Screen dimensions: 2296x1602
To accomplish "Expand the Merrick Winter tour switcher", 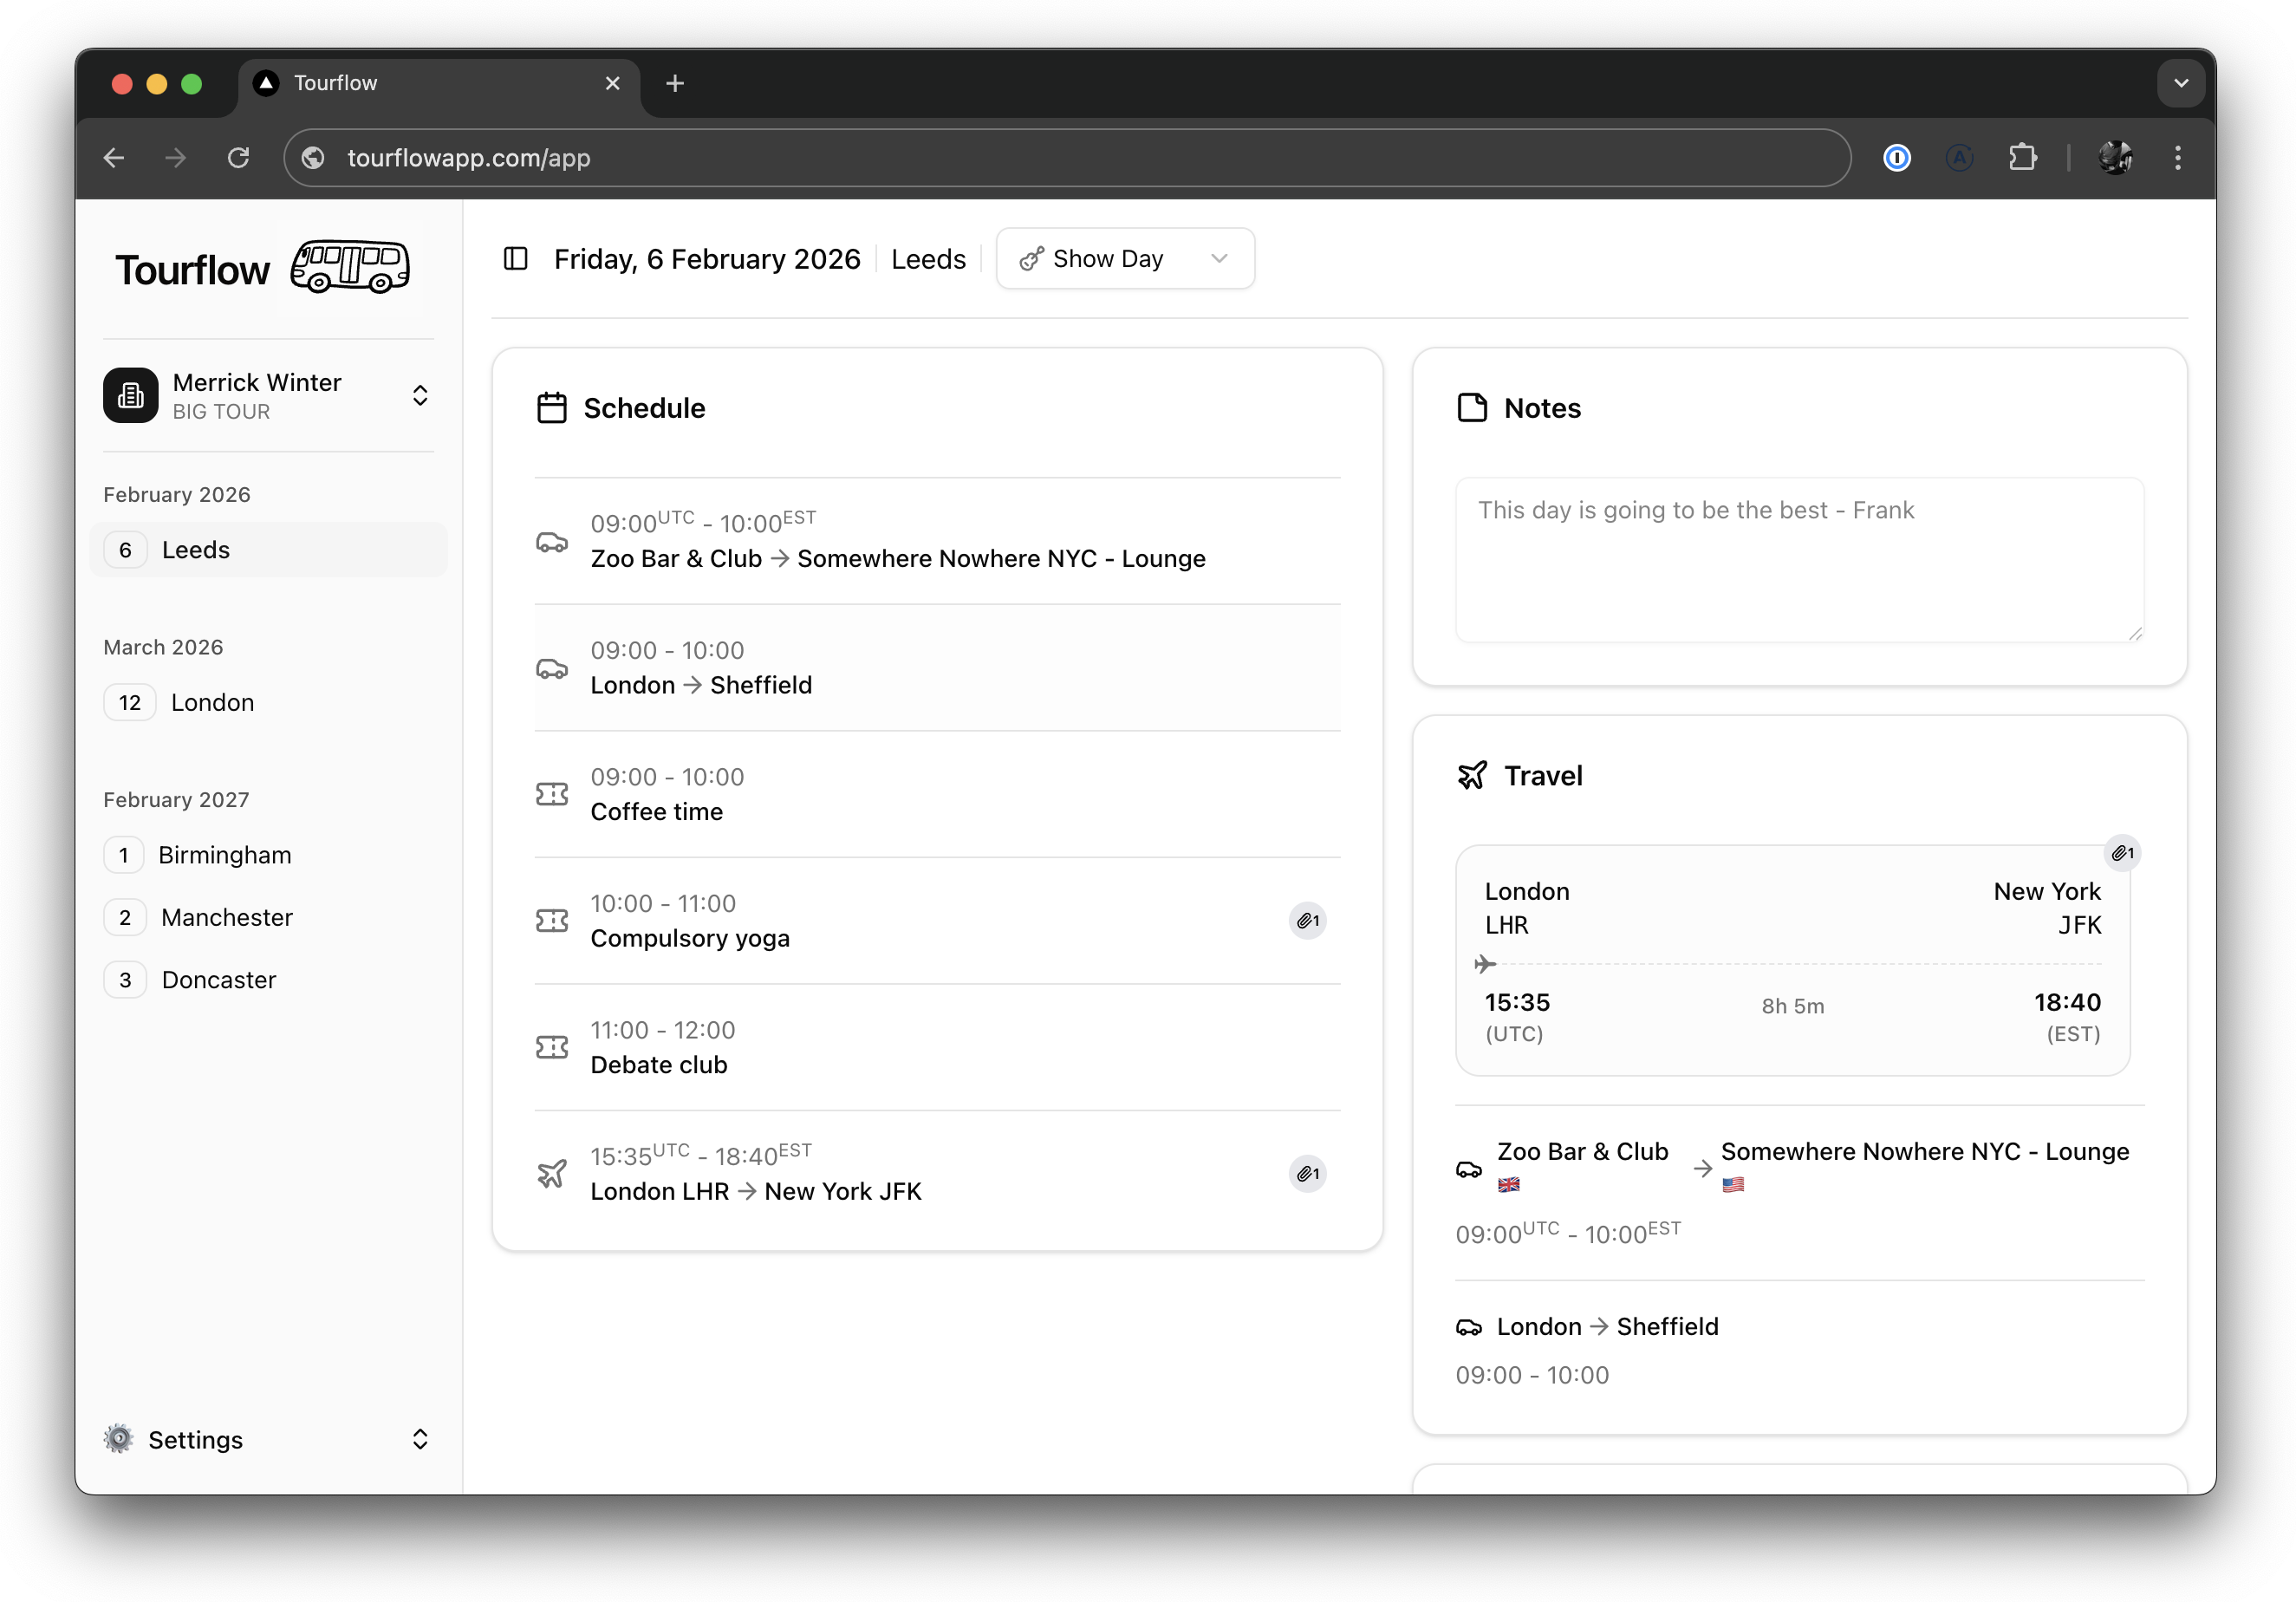I will [420, 395].
